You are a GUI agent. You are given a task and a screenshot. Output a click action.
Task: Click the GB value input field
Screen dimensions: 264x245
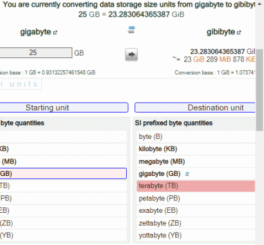[x=36, y=53]
